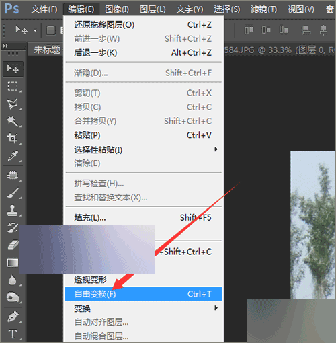336x343 pixels.
Task: Choose Copy Ctrl+C entry
Action: pos(143,107)
